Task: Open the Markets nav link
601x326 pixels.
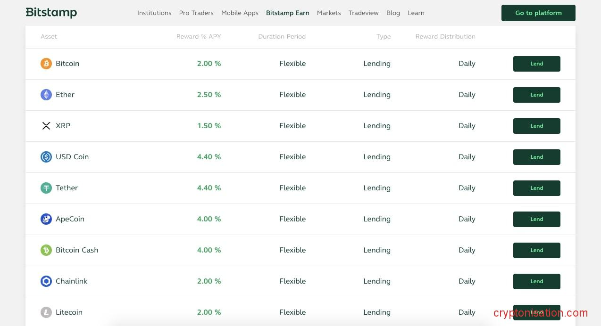Action: 329,13
